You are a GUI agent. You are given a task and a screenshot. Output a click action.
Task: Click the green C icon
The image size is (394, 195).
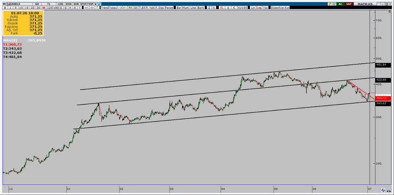[x=334, y=4]
